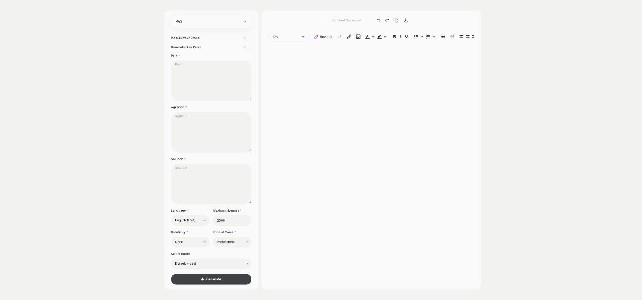Apply bold formatting
The image size is (642, 300).
click(x=394, y=37)
